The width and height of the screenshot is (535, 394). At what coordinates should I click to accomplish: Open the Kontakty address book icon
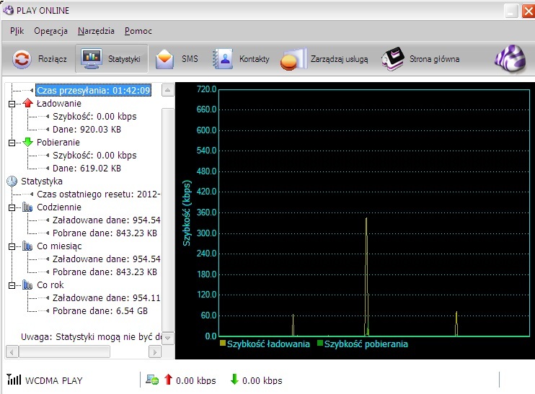tap(223, 59)
